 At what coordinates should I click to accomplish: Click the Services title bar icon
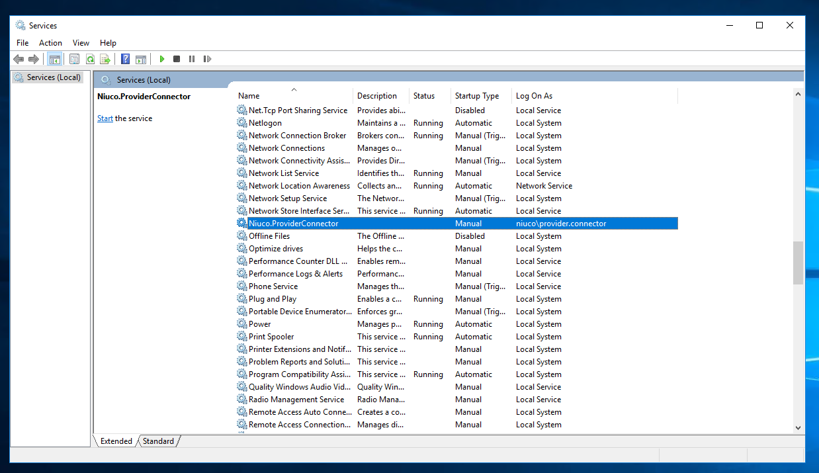pos(21,25)
